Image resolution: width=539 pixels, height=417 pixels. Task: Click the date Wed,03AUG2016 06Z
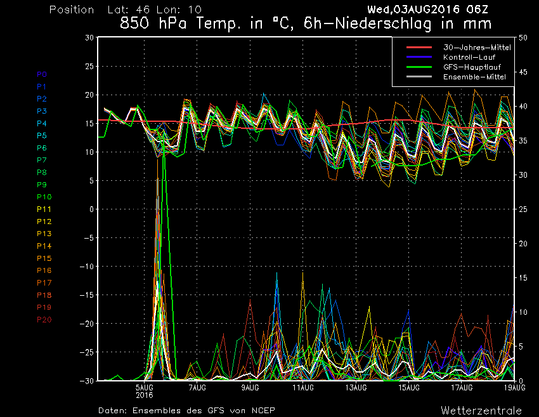427,10
